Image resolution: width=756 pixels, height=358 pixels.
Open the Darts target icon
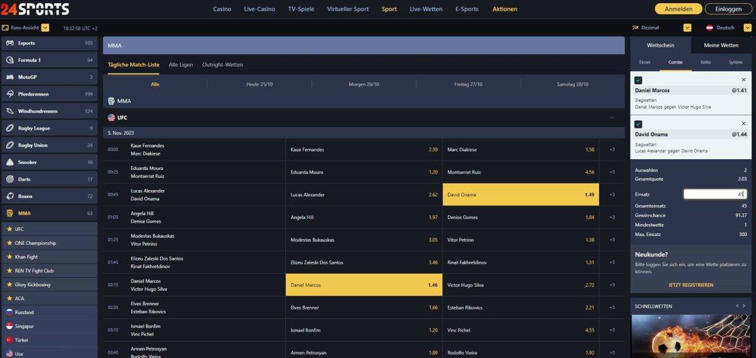(9, 179)
